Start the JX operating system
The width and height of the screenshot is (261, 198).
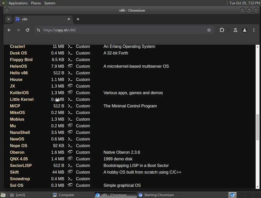click(x=12, y=86)
